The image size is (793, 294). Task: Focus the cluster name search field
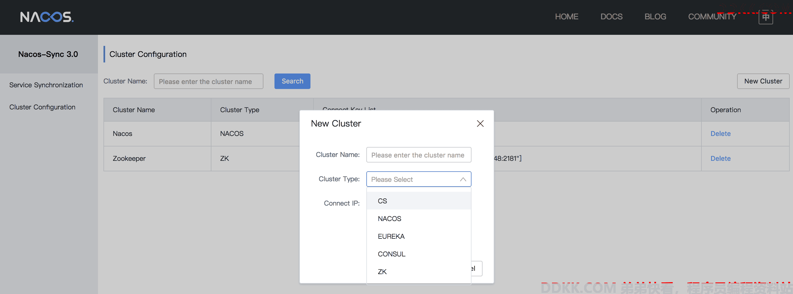[208, 81]
